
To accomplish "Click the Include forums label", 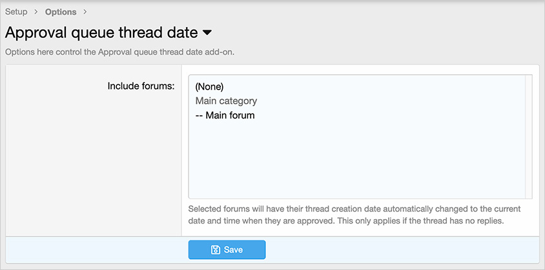I will tap(141, 86).
